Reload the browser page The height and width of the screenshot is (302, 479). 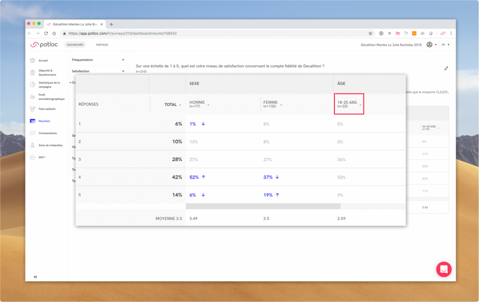[46, 33]
